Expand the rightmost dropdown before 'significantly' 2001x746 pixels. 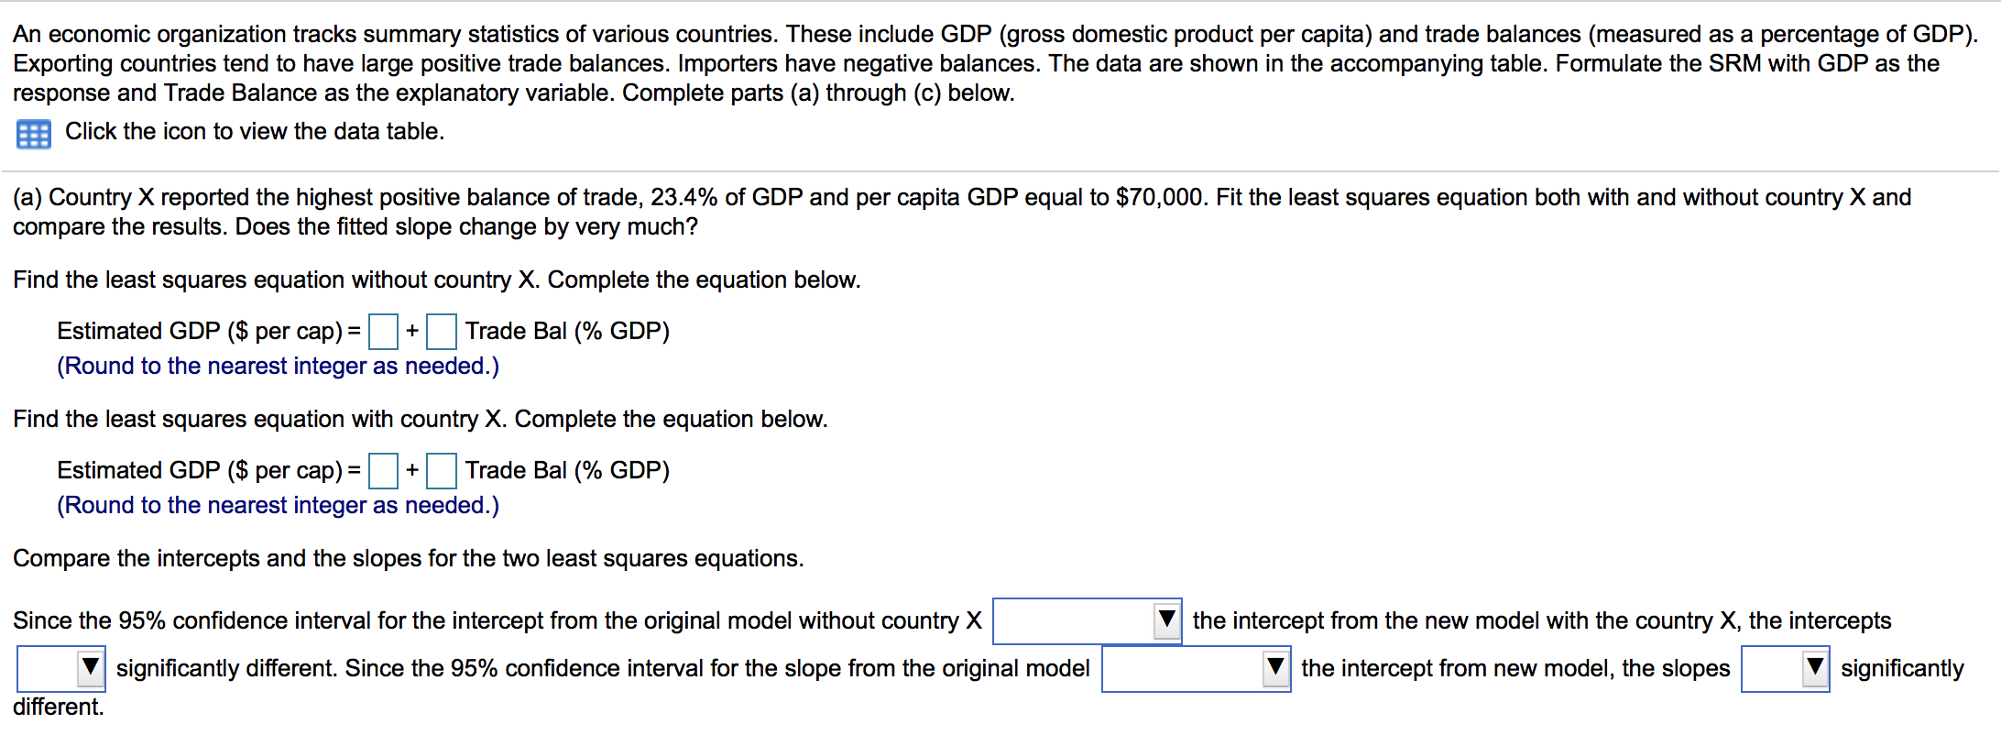(x=1813, y=668)
